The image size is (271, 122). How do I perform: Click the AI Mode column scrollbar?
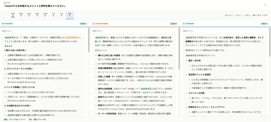(x=270, y=42)
